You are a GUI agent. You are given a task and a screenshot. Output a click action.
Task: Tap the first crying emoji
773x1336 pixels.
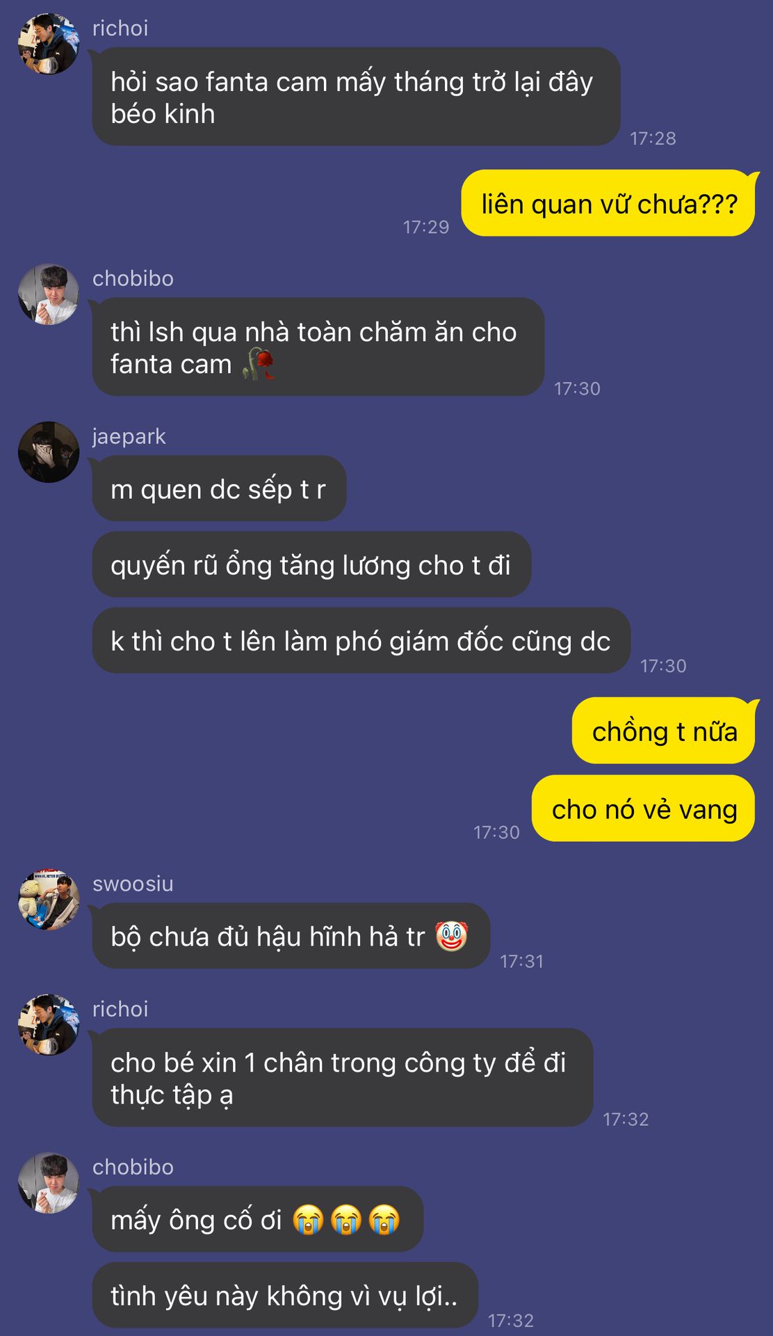click(x=308, y=1220)
